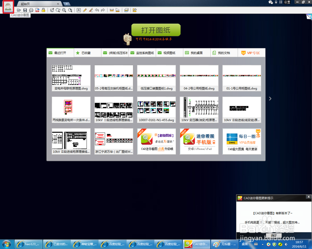The width and height of the screenshot is (312, 249).
Task: Select the measure area tool
Action: coord(118,10)
